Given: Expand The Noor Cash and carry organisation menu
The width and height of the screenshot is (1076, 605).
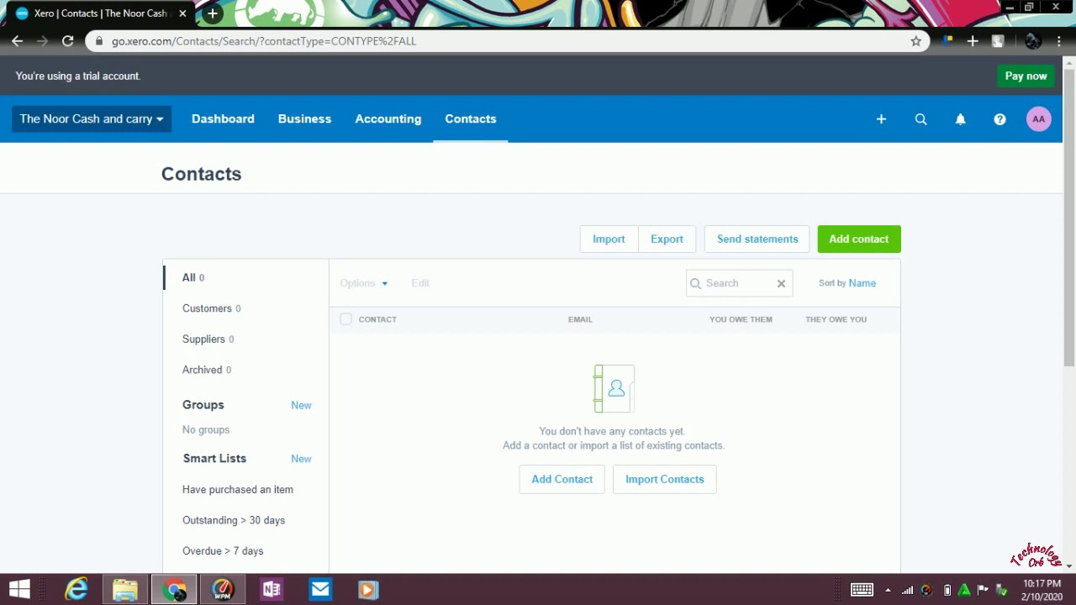Looking at the screenshot, I should tap(92, 119).
